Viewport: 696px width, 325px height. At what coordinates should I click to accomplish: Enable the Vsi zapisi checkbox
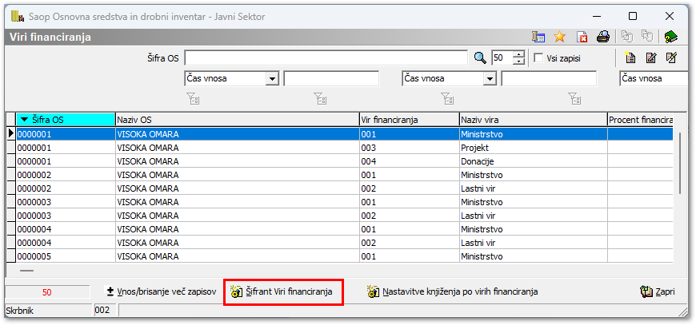point(538,58)
